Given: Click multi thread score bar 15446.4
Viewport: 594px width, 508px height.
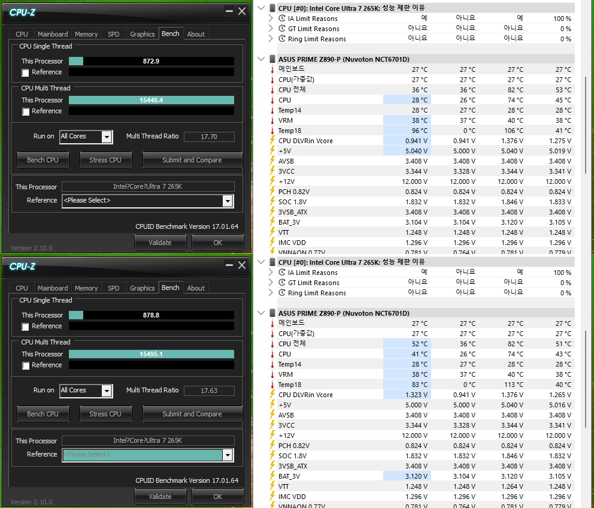Looking at the screenshot, I should pyautogui.click(x=151, y=100).
